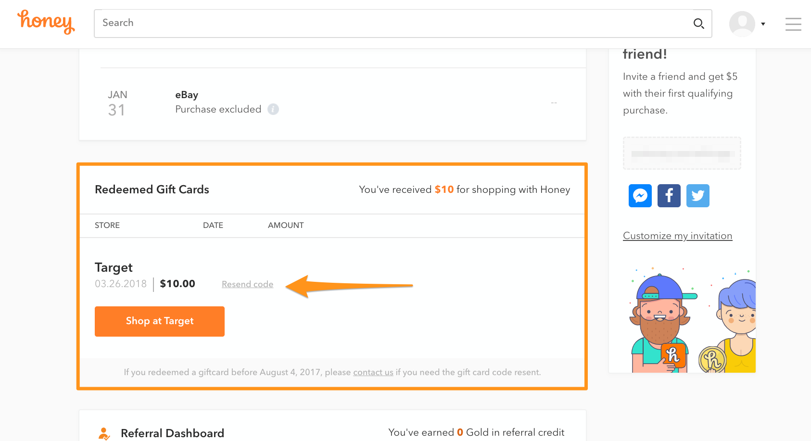The width and height of the screenshot is (811, 441).
Task: Click the blurred referral link box
Action: [682, 153]
